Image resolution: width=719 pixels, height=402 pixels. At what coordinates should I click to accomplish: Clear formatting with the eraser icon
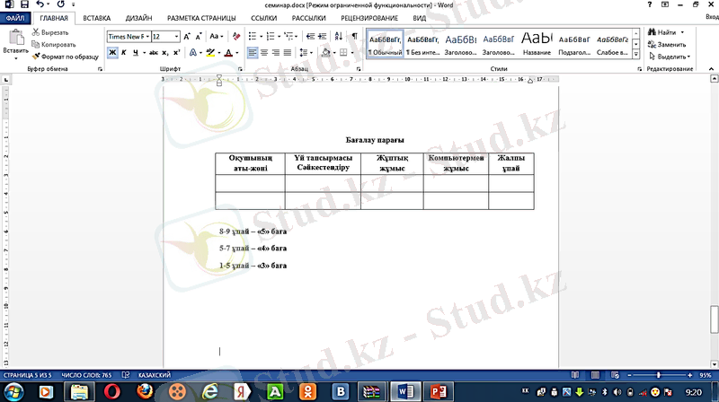pos(236,36)
